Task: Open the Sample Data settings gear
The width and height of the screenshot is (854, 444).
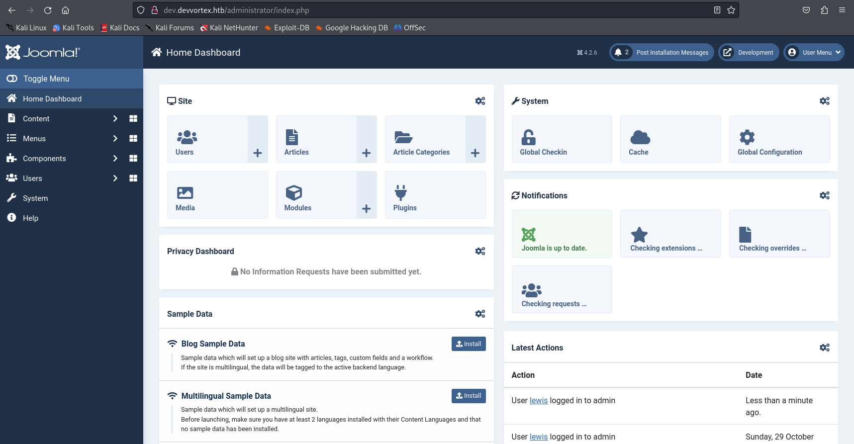Action: (480, 314)
